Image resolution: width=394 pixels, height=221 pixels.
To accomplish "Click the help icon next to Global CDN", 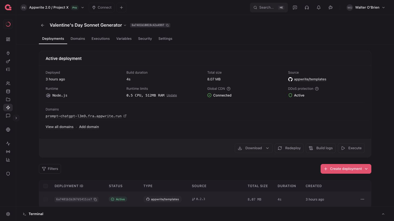I will [x=229, y=89].
